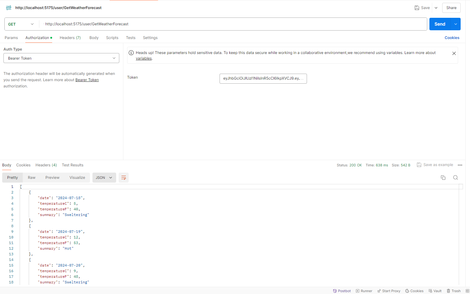Viewport: 470px width, 294px height.
Task: Click the search response icon
Action: [x=455, y=178]
